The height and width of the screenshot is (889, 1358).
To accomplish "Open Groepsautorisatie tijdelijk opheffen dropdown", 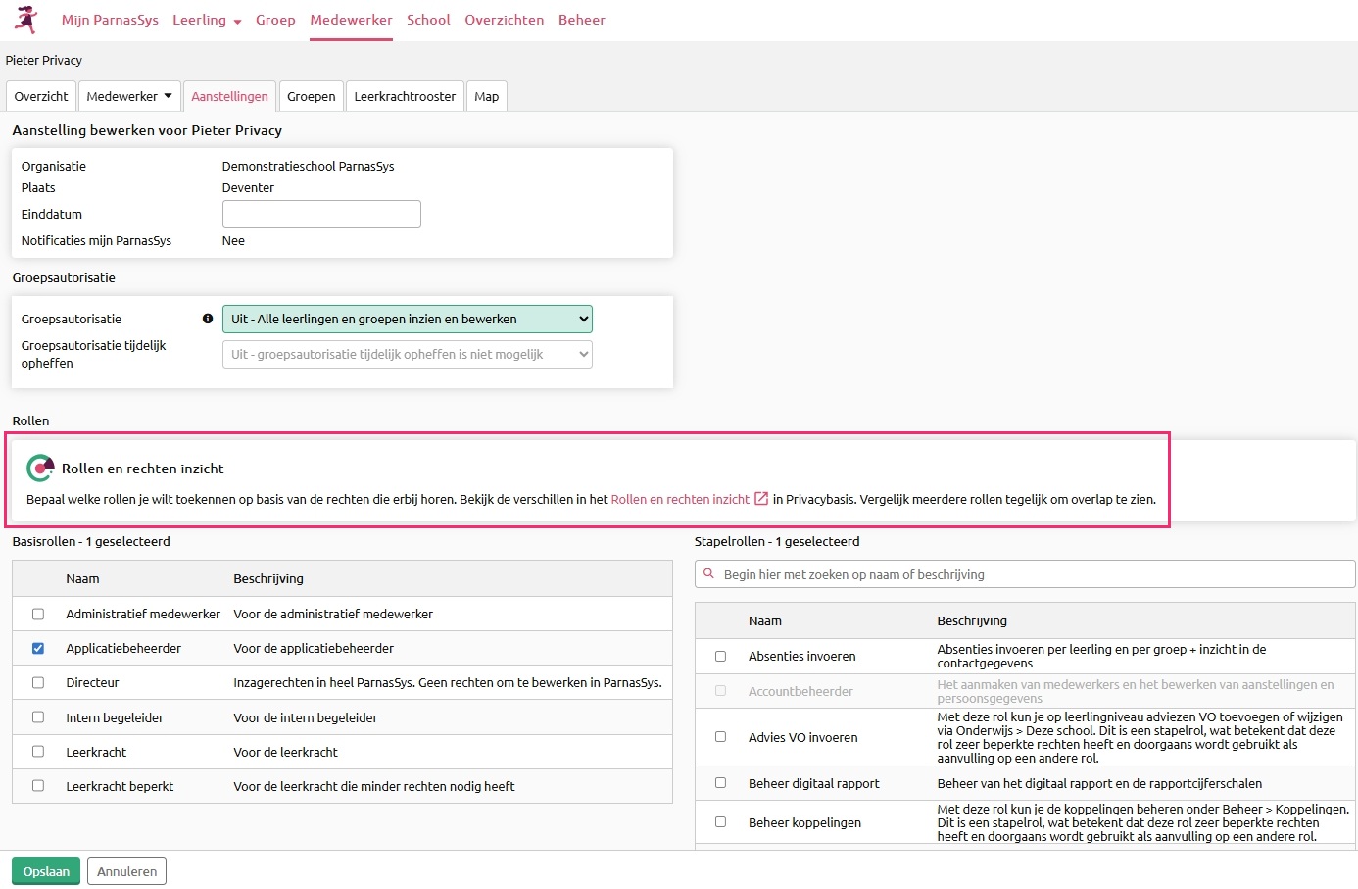I will tap(408, 354).
